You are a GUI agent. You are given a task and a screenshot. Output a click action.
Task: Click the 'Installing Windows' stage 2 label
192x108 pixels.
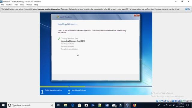79,90
